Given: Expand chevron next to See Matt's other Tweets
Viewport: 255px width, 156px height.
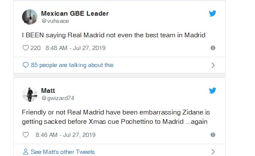Looking at the screenshot, I should point(213,152).
